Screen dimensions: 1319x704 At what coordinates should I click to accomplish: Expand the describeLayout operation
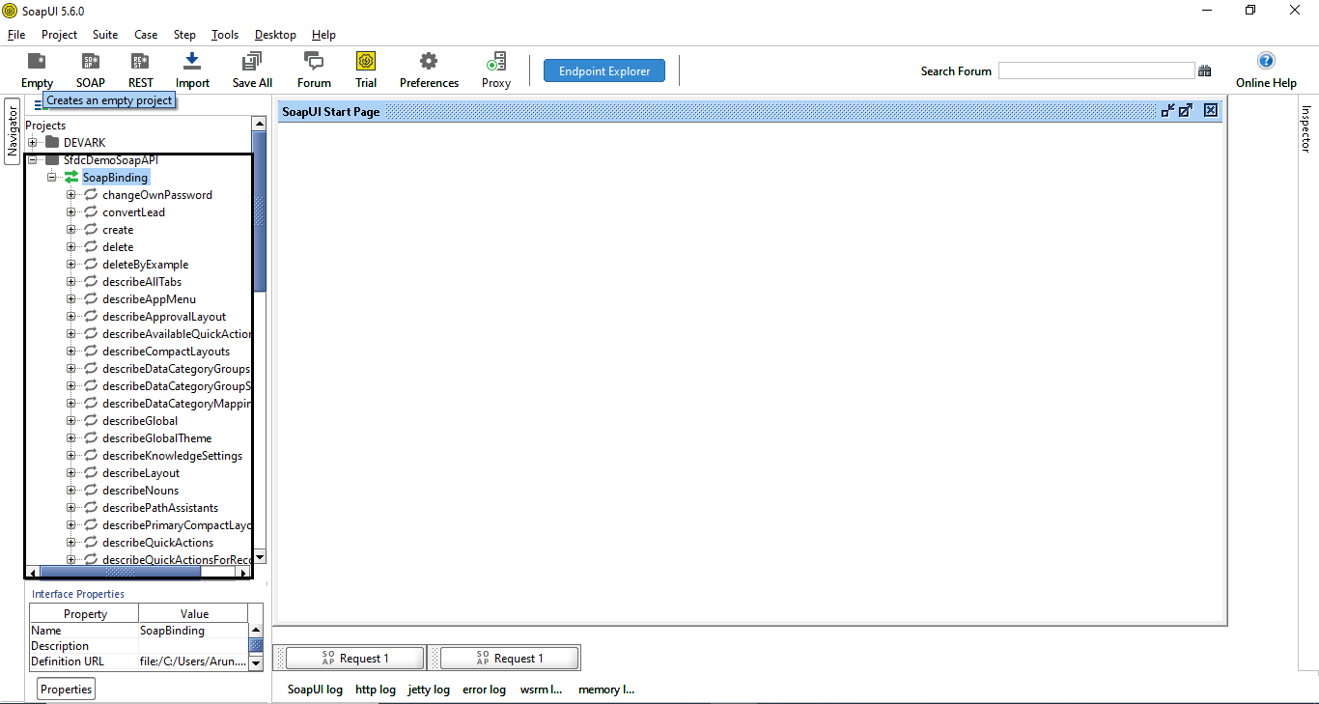coord(71,473)
